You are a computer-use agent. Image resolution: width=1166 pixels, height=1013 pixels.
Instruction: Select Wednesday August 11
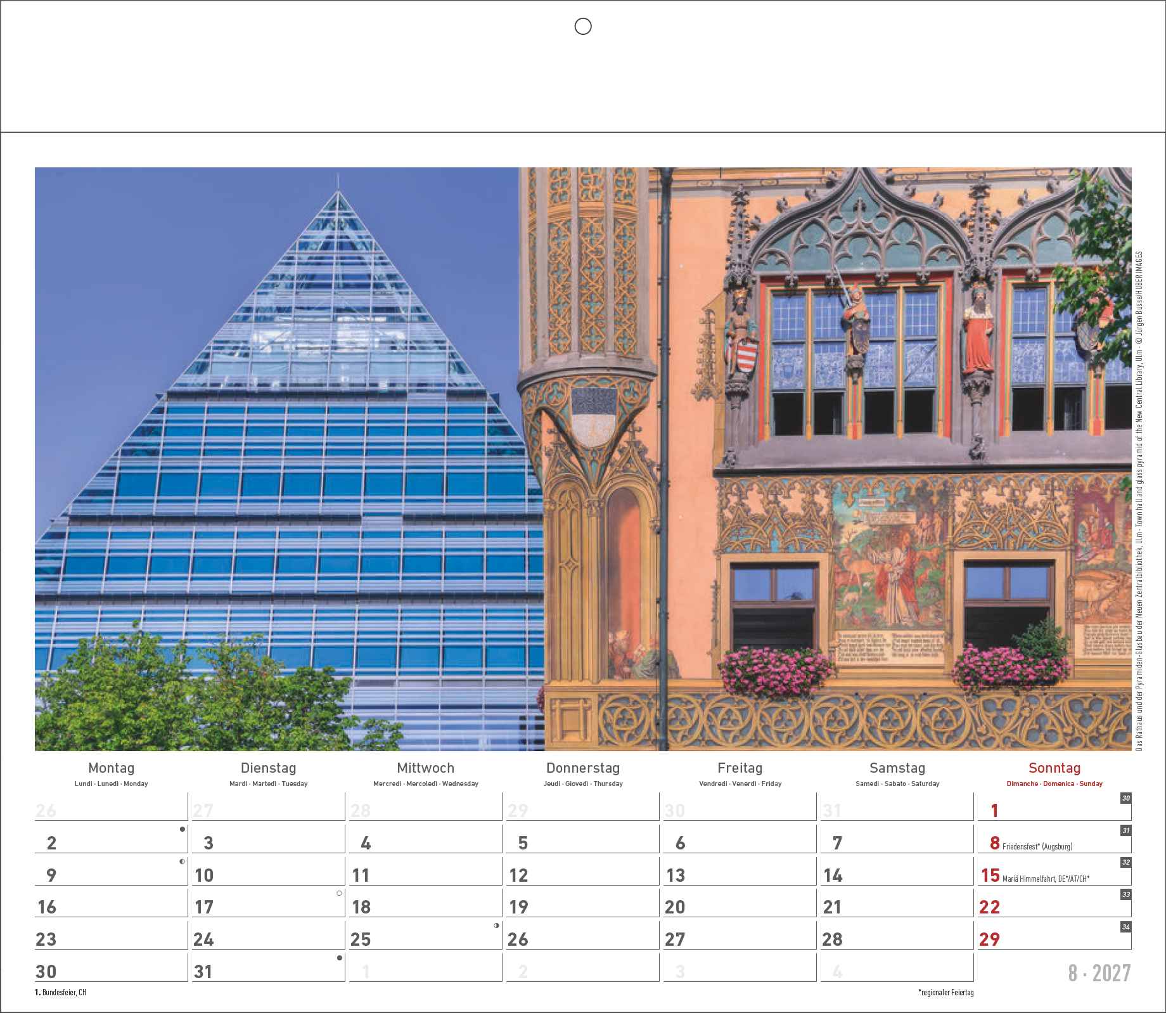pyautogui.click(x=361, y=875)
